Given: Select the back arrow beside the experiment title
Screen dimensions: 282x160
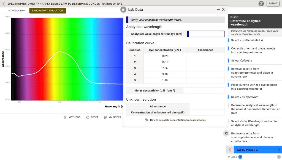Looking at the screenshot, I should pyautogui.click(x=3, y=4).
